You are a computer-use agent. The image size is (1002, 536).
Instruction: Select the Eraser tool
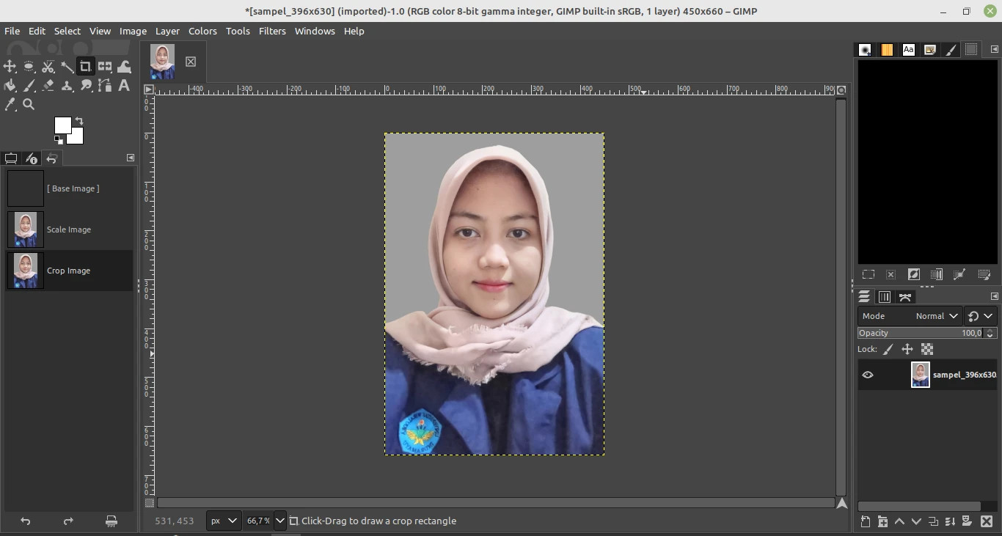point(48,86)
